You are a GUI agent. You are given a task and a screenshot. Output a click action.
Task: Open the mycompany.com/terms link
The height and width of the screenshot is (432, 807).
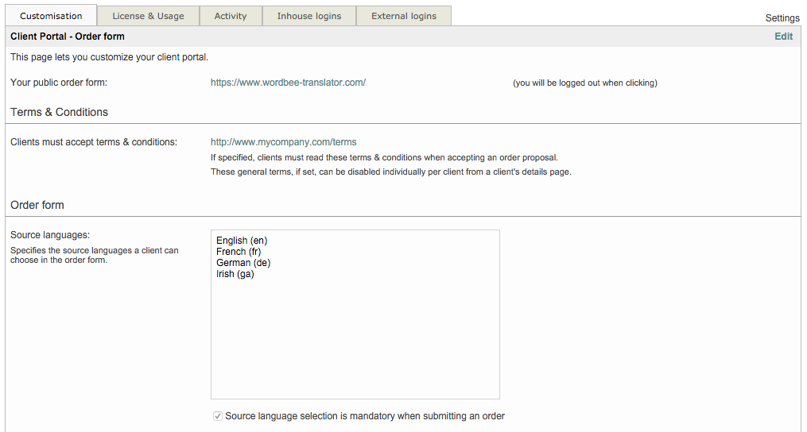[283, 142]
